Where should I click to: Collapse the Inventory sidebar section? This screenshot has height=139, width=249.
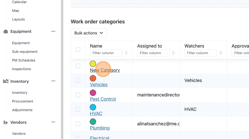pos(53,81)
